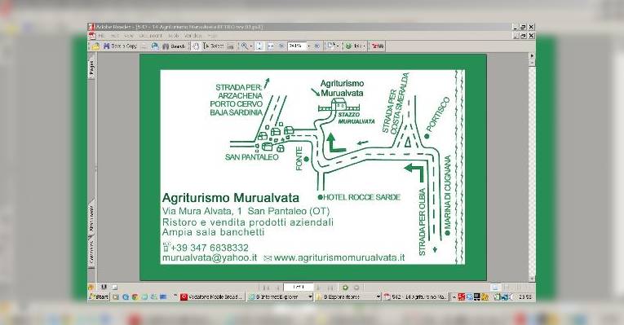Click the zoom out minus button
The height and width of the screenshot is (325, 624).
(281, 46)
